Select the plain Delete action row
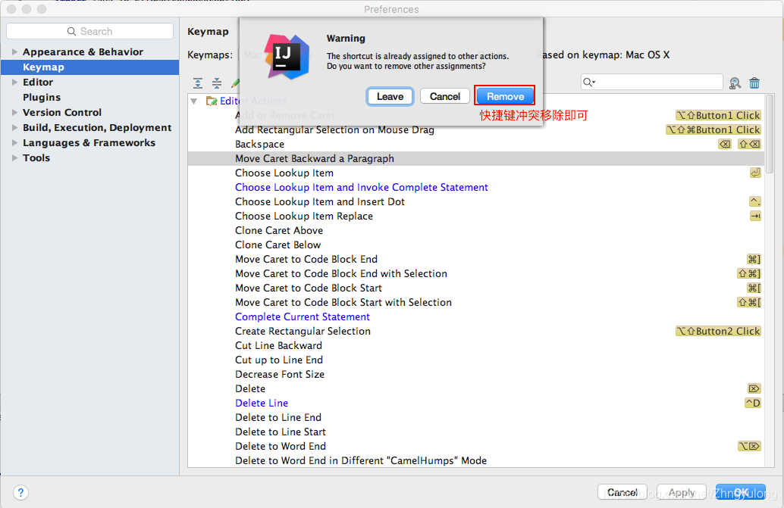Image resolution: width=784 pixels, height=508 pixels. [x=250, y=388]
